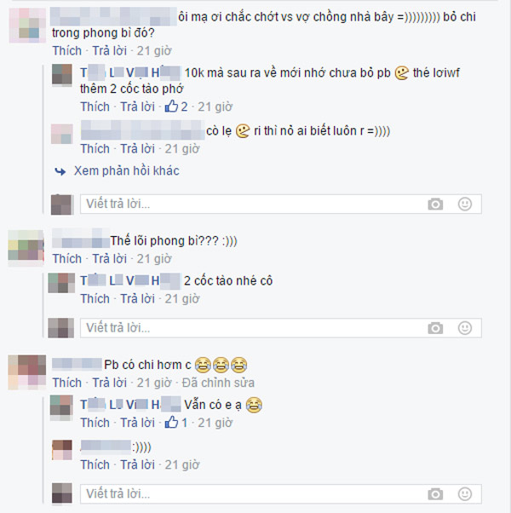
Task: Attach photo in second reply box
Action: coord(435,328)
